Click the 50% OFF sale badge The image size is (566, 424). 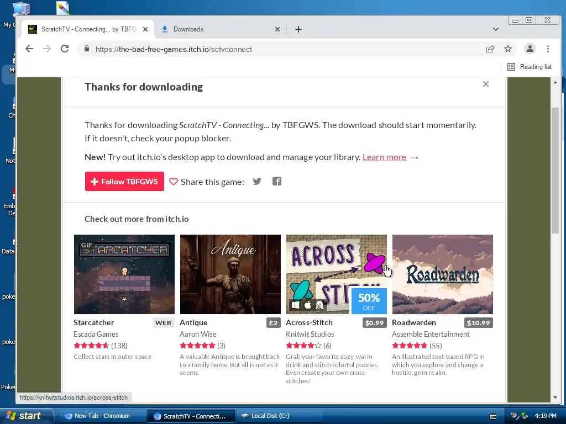coord(369,301)
